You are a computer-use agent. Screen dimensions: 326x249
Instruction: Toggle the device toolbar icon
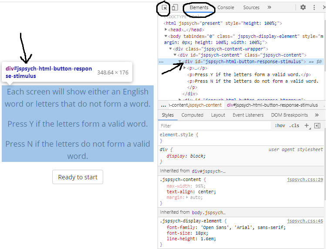click(x=175, y=7)
